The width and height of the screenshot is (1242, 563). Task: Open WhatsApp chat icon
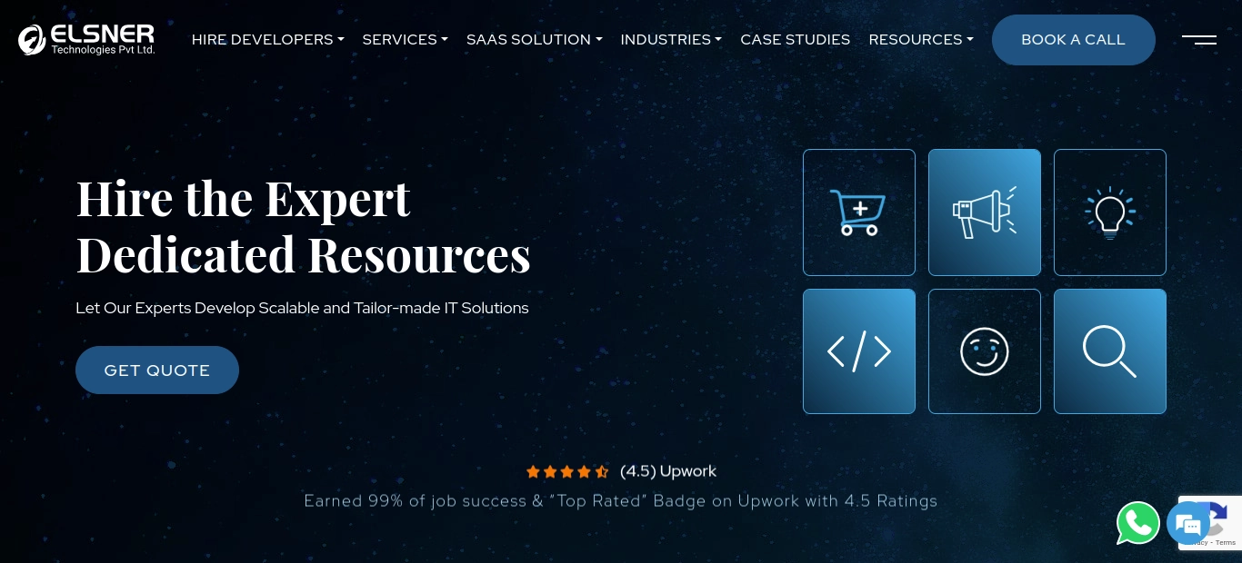1138,523
